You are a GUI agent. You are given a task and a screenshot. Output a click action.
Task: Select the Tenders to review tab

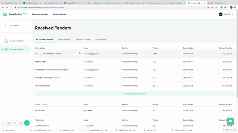(83, 40)
